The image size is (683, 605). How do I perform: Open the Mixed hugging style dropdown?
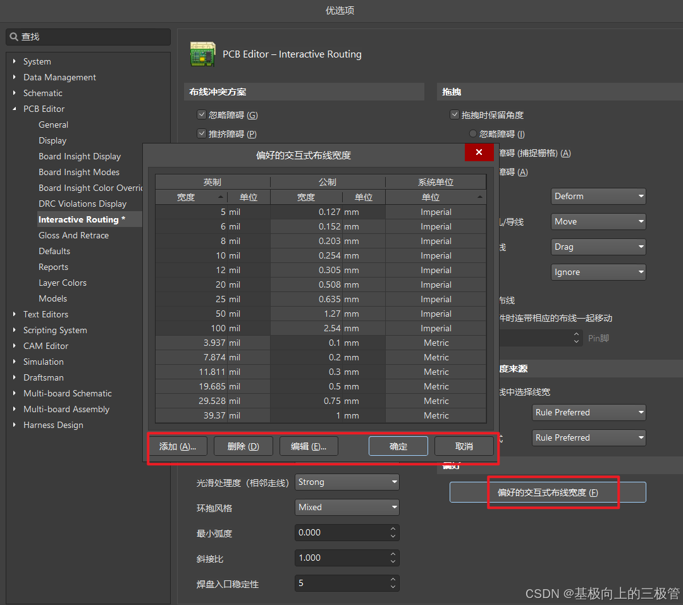coord(347,508)
